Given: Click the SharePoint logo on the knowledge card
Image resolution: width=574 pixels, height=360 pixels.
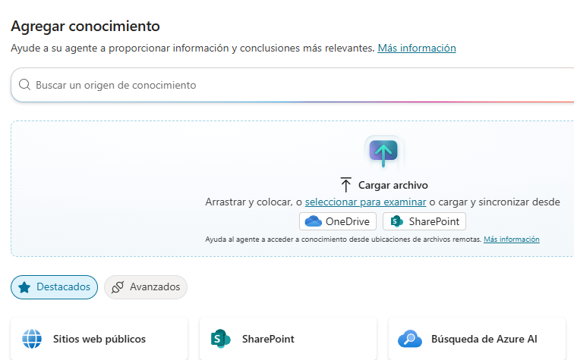Looking at the screenshot, I should point(221,339).
